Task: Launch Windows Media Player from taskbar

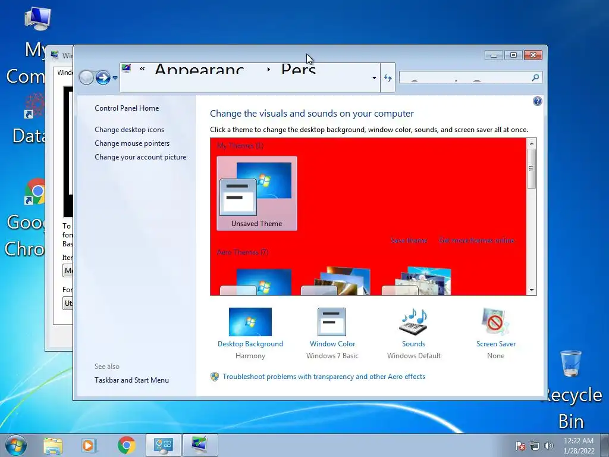Action: [89, 446]
